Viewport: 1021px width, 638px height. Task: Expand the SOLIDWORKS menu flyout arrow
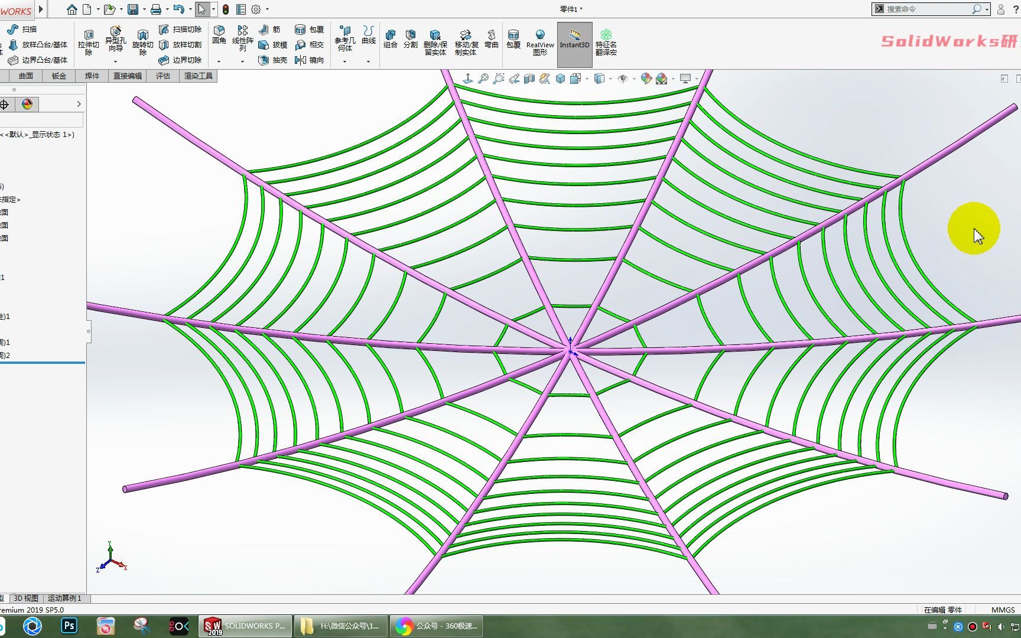pyautogui.click(x=41, y=9)
